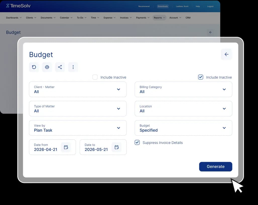Viewport: 258px width, 205px height.
Task: Open the Reports menu
Action: point(159,18)
